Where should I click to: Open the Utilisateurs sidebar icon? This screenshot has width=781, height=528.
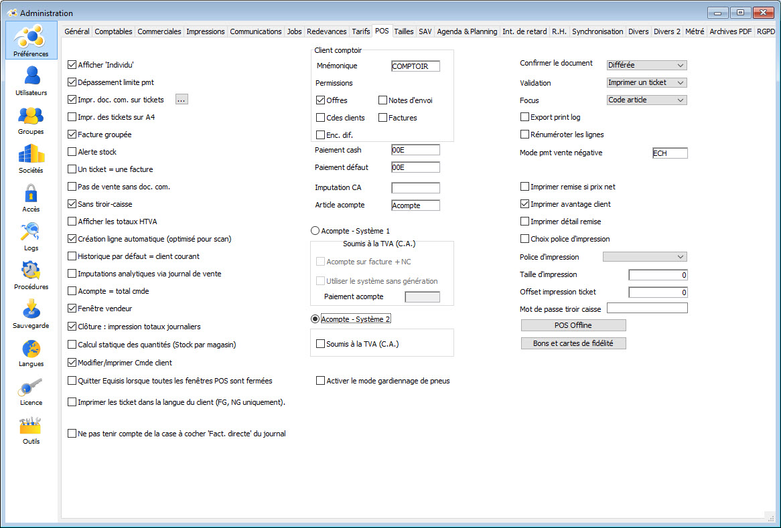pyautogui.click(x=31, y=76)
